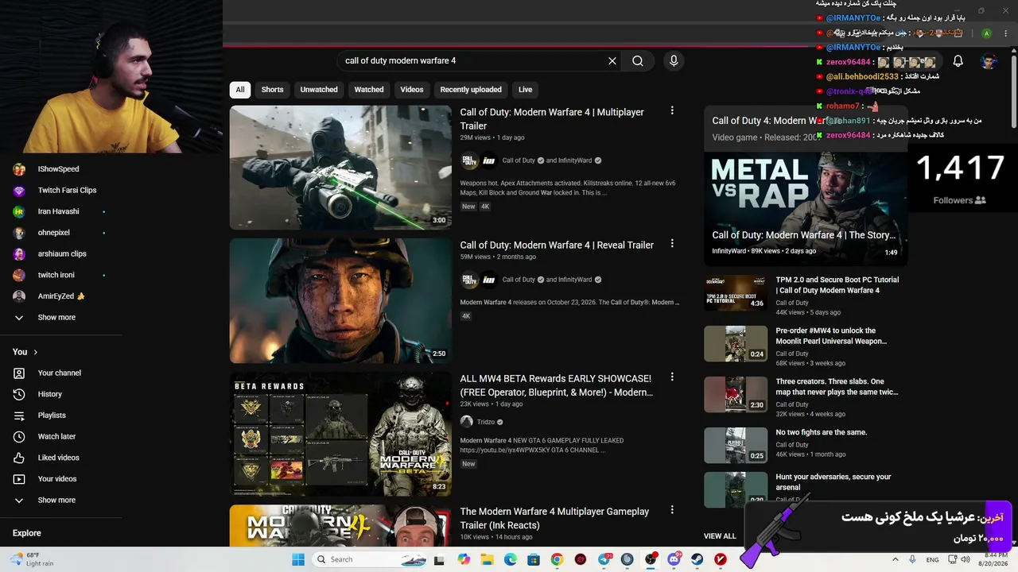The height and width of the screenshot is (572, 1018).
Task: Open arshiaum clips channel avatar
Action: 19,254
